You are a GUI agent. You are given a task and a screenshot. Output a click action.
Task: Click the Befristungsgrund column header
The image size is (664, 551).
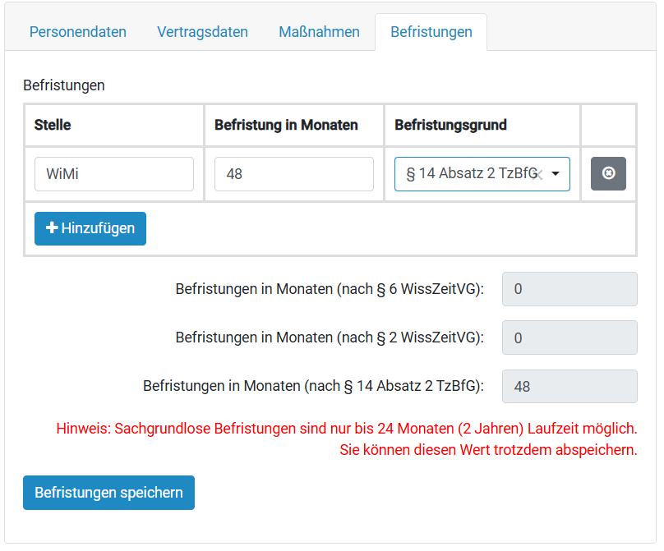point(450,126)
